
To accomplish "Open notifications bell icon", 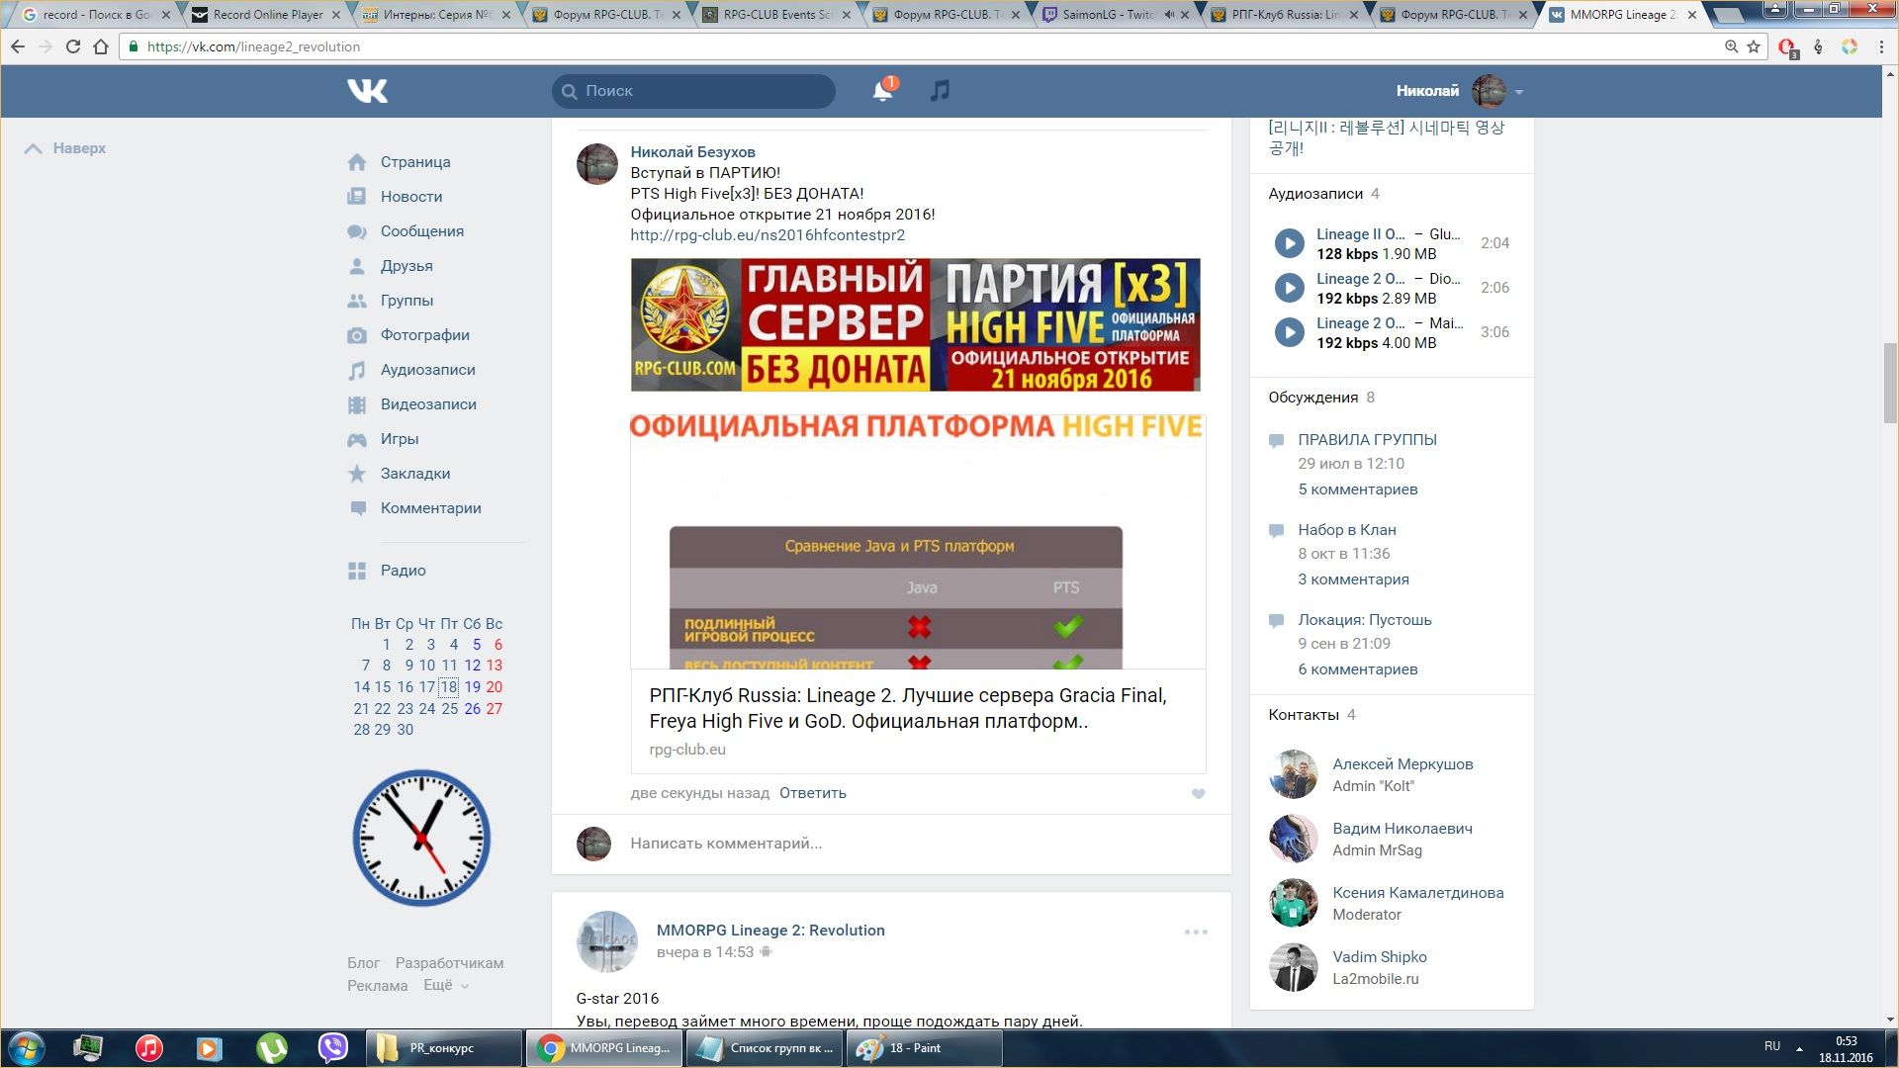I will (882, 91).
